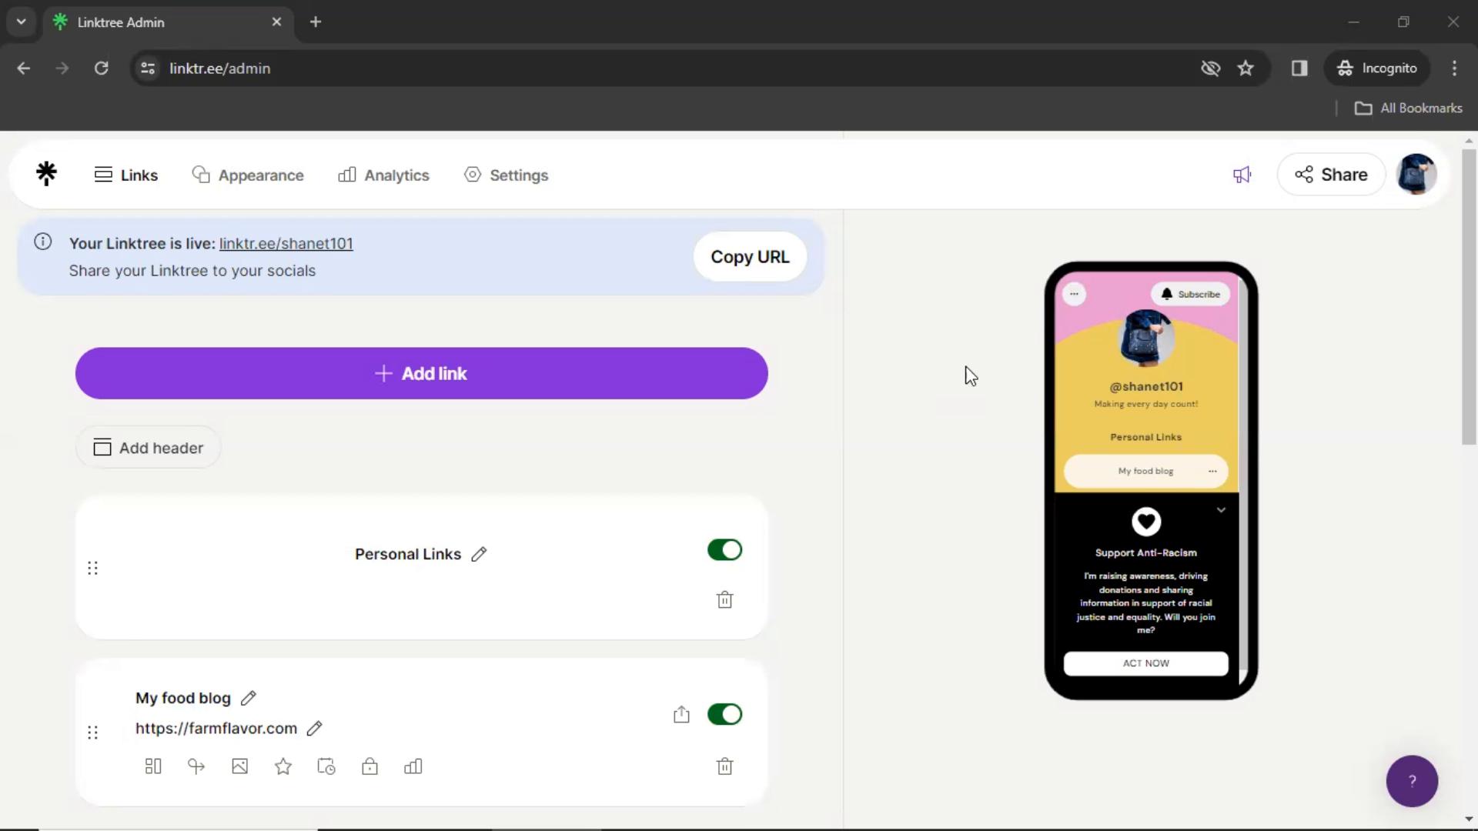Click the linktr.ee/shanet101 hyperlink
The image size is (1478, 831).
tap(286, 242)
